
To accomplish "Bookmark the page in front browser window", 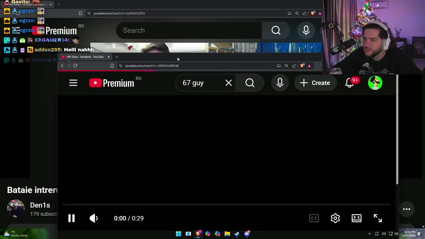I will 112,66.
